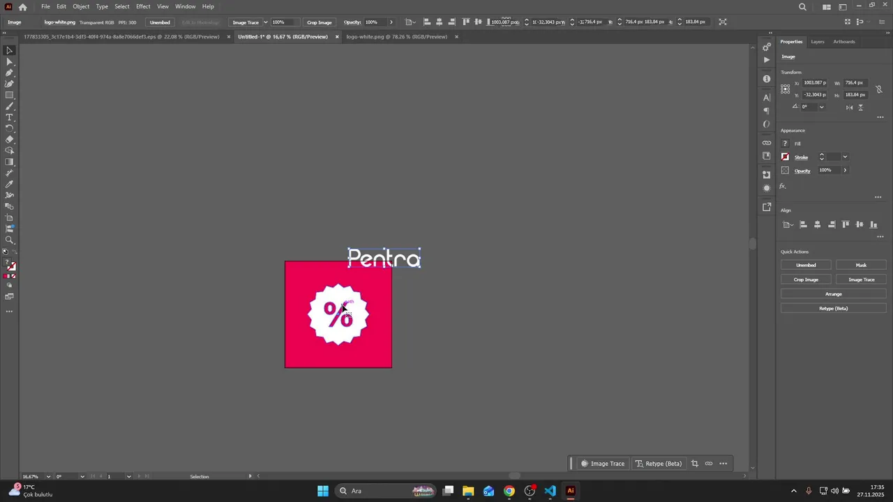Image resolution: width=893 pixels, height=502 pixels.
Task: Click the Fill swatch in Appearance
Action: click(785, 144)
